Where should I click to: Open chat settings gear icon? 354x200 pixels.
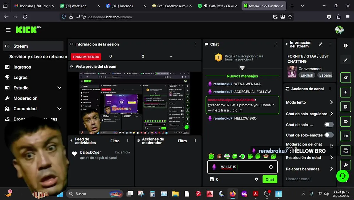(x=256, y=179)
